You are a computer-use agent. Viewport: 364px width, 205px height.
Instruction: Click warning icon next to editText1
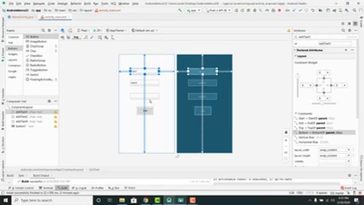point(56,112)
